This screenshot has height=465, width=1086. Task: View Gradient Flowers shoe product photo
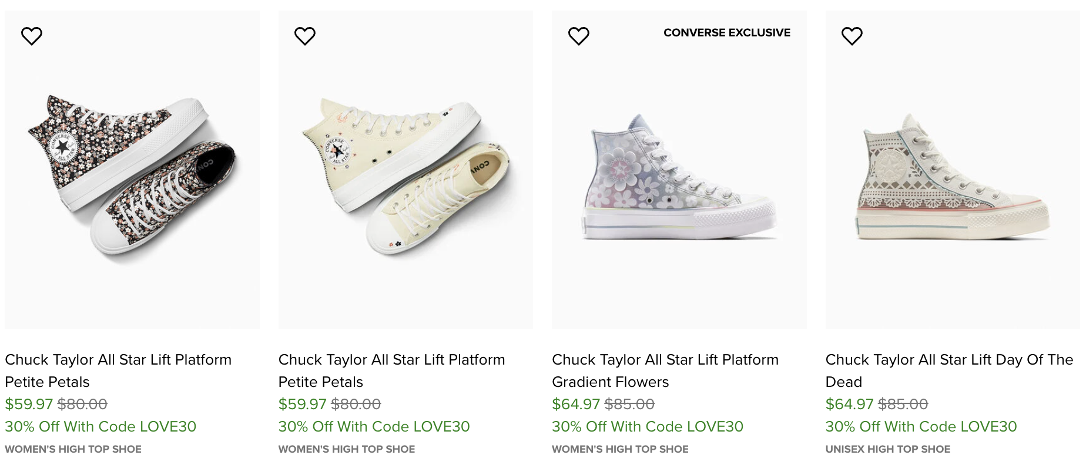pos(679,176)
